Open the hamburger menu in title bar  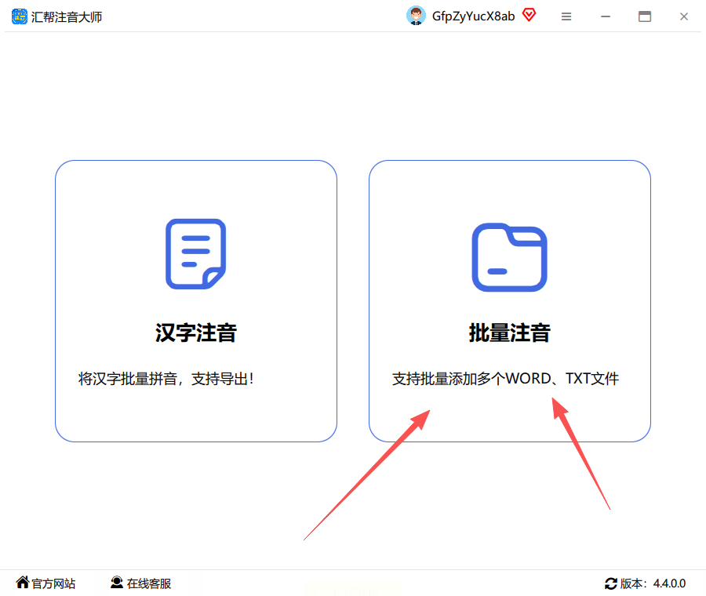pos(566,16)
